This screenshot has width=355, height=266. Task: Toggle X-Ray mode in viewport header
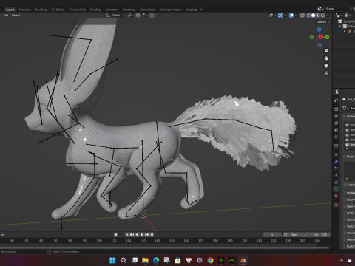pyautogui.click(x=302, y=16)
